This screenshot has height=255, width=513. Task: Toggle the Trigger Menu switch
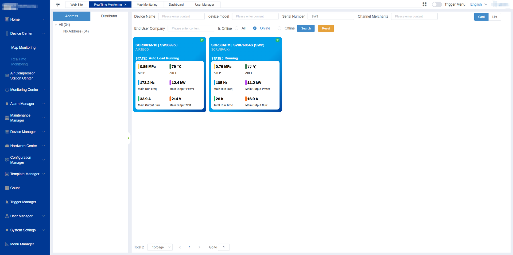437,5
